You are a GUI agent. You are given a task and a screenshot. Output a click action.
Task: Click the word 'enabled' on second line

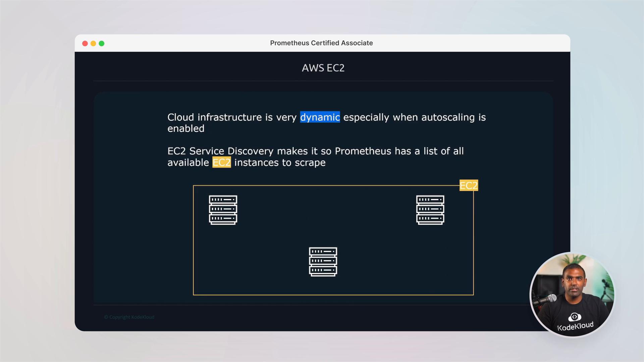click(186, 128)
